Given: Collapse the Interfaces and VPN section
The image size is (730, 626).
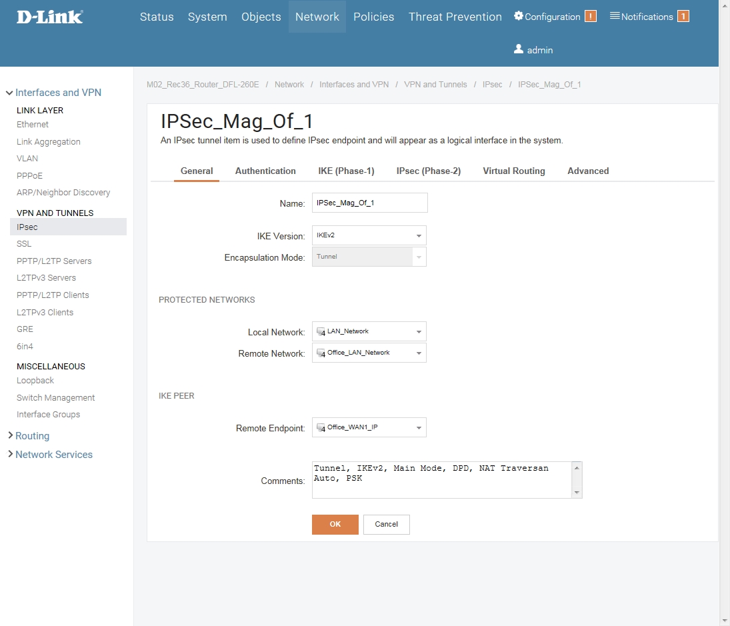Looking at the screenshot, I should (9, 93).
